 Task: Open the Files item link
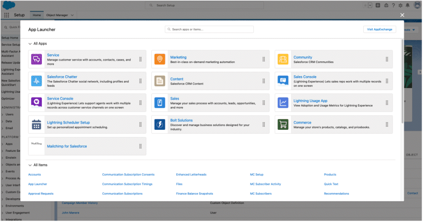pyautogui.click(x=179, y=184)
